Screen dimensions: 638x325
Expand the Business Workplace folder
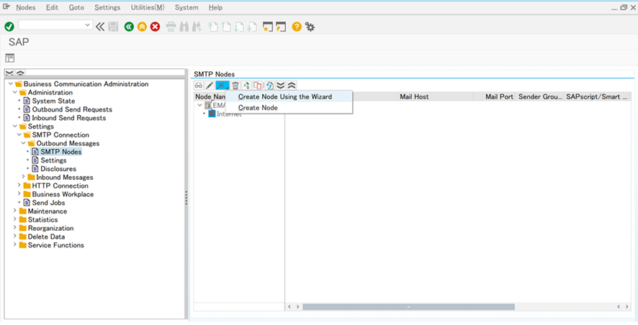[x=19, y=194]
